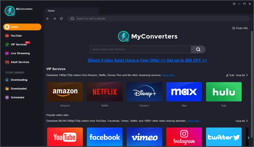Click the Paste URL button
Screen dimensions: 254x147
click(x=240, y=28)
